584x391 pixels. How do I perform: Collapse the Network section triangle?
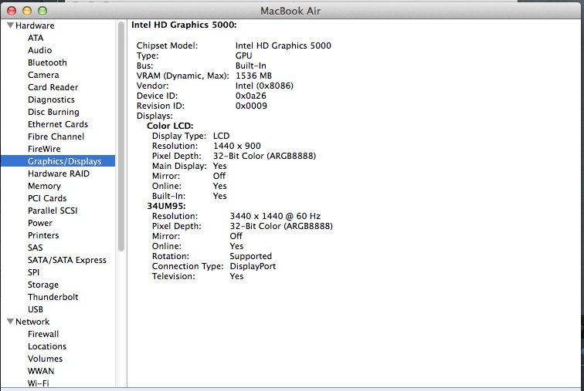tap(11, 322)
